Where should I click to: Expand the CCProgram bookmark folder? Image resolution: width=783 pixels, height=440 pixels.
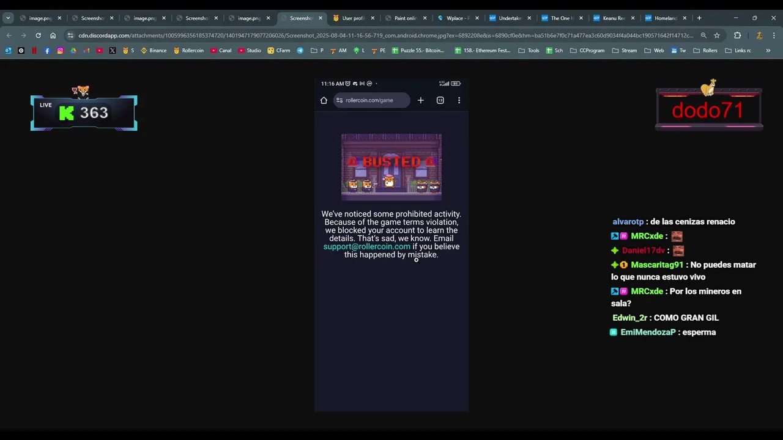point(587,51)
